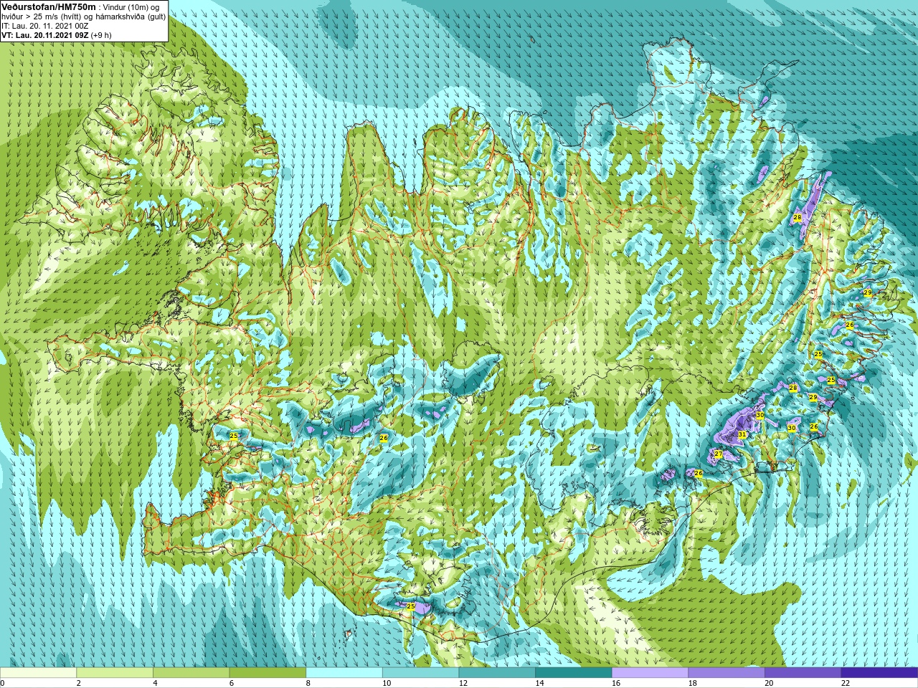Click the Veðurstofan/HM750m title text

coord(49,6)
